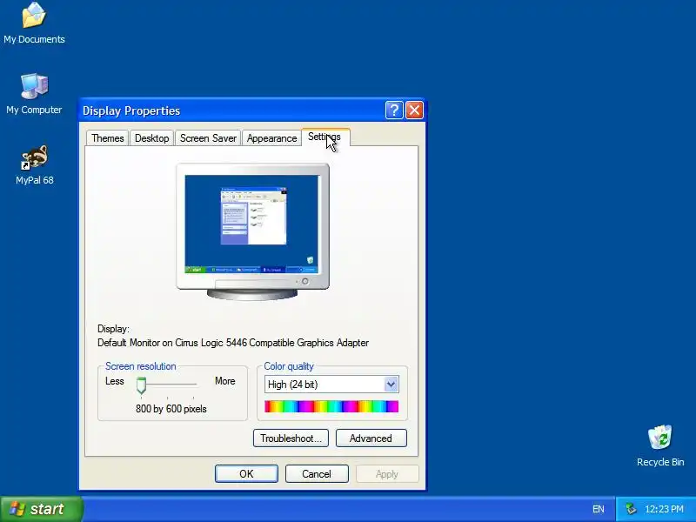Expand the Color quality dropdown arrow

click(391, 385)
